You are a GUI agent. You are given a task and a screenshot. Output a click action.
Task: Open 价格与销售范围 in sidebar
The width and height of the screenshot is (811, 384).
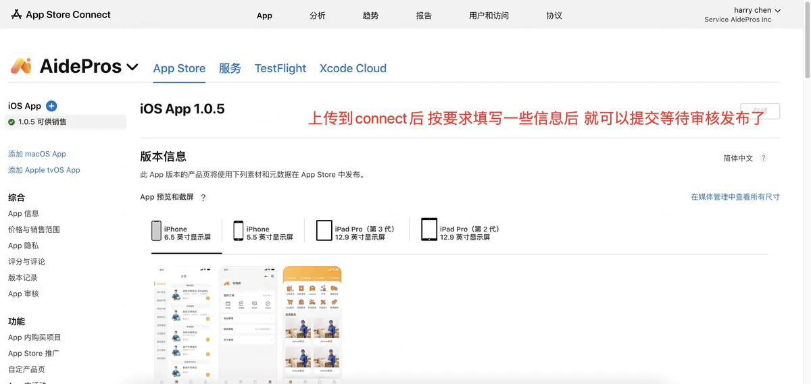click(34, 229)
